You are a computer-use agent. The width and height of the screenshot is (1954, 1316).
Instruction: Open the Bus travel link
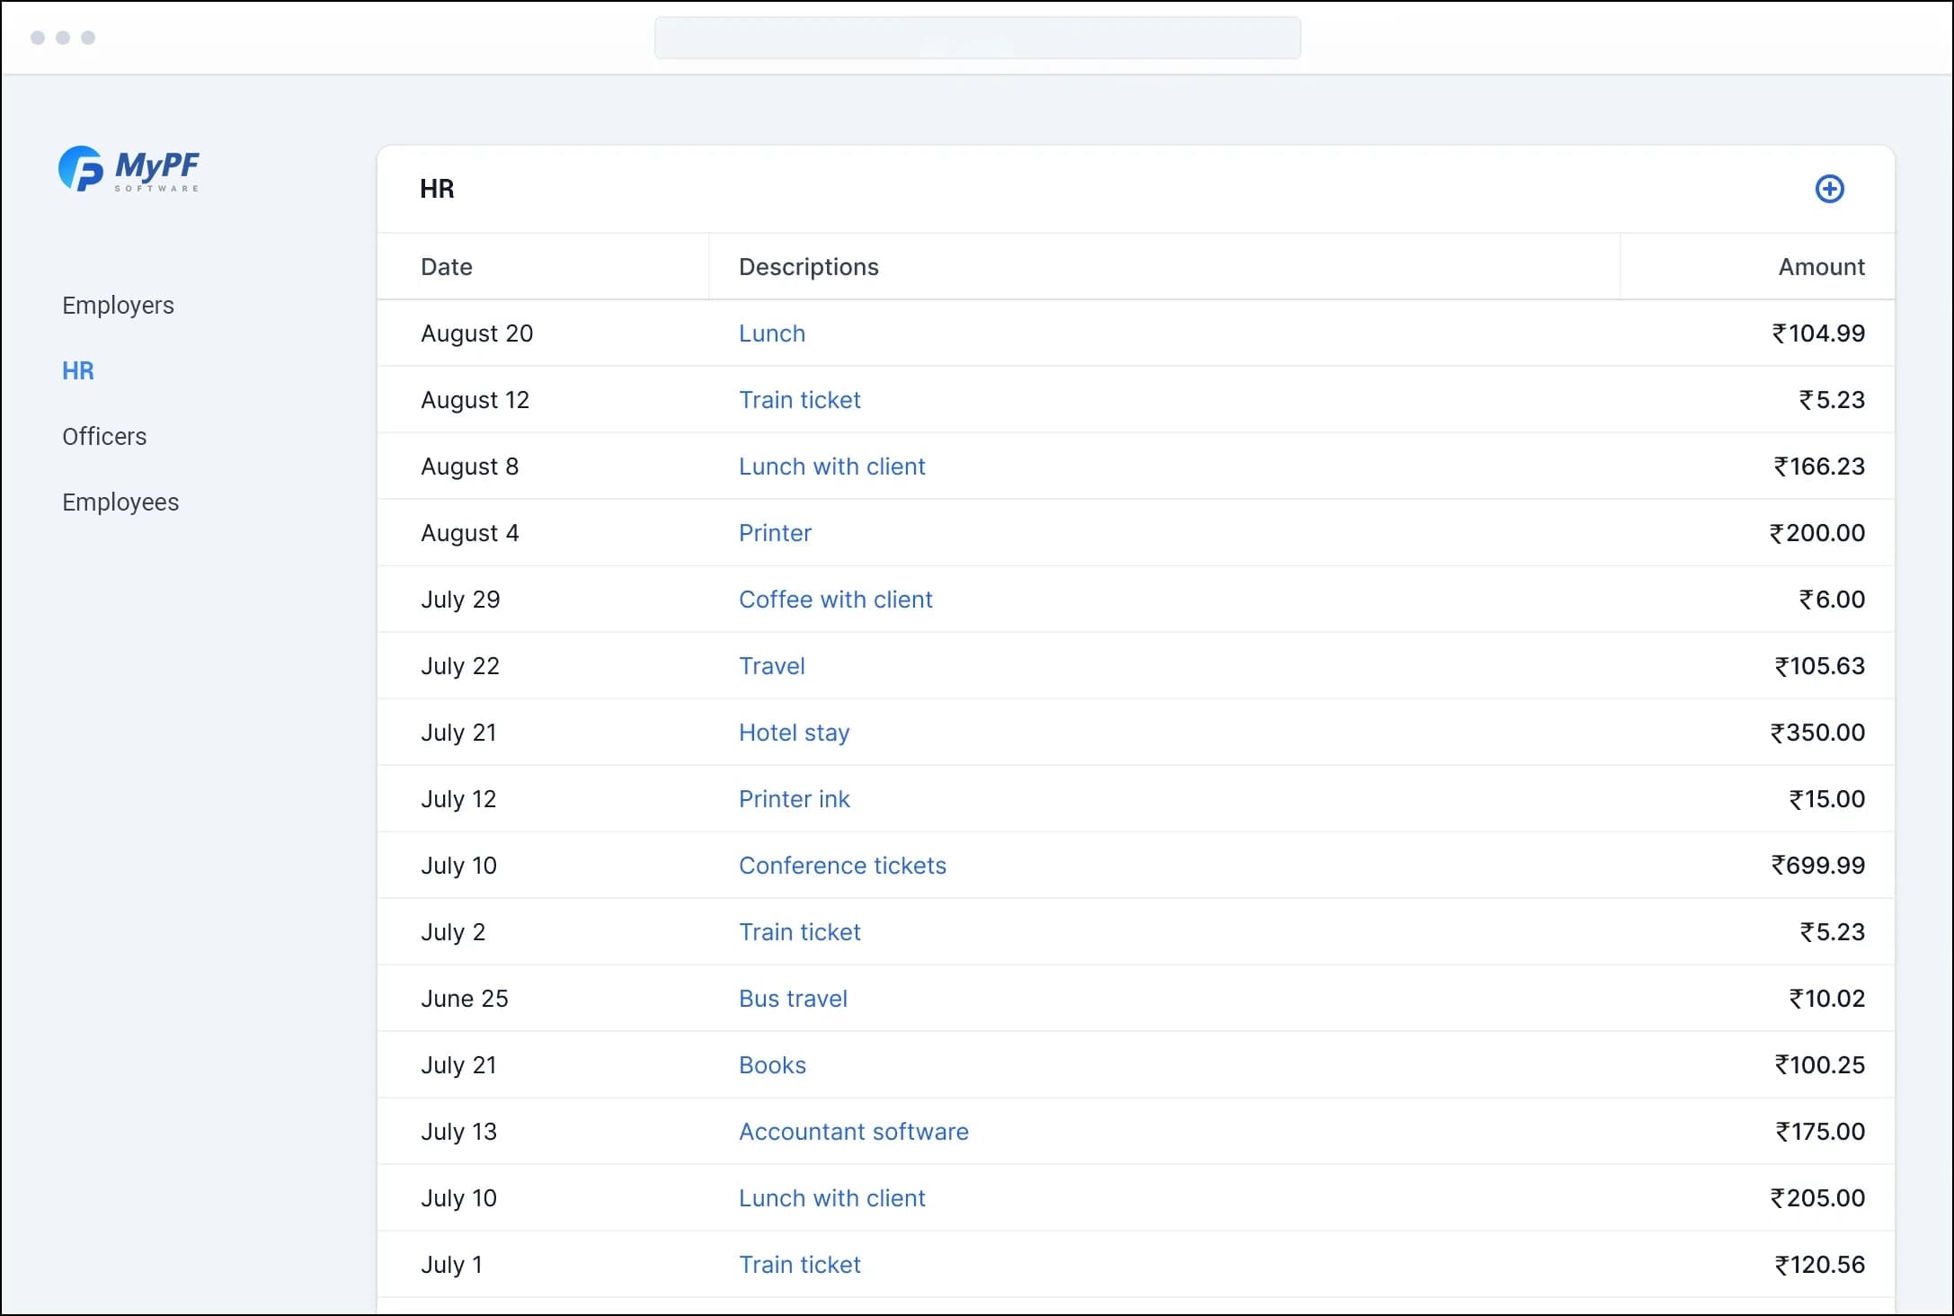tap(794, 999)
